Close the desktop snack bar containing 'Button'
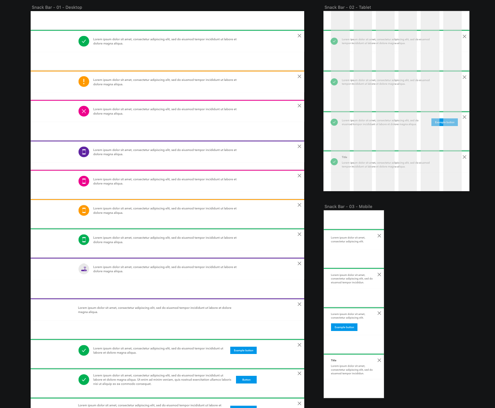495x408 pixels. tap(300, 374)
